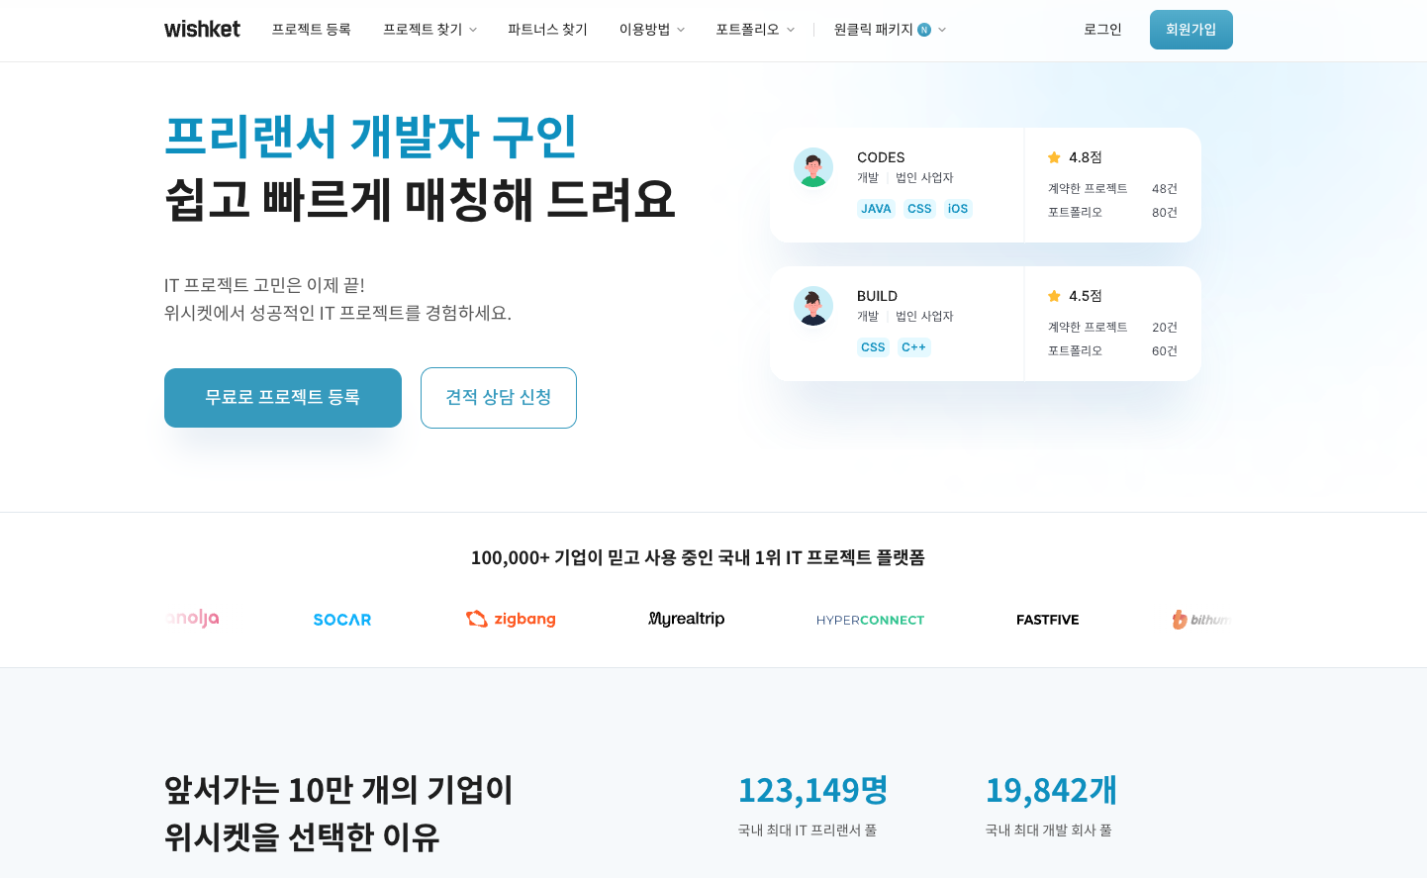Image resolution: width=1427 pixels, height=878 pixels.
Task: Click the 로그인 link
Action: click(x=1102, y=30)
